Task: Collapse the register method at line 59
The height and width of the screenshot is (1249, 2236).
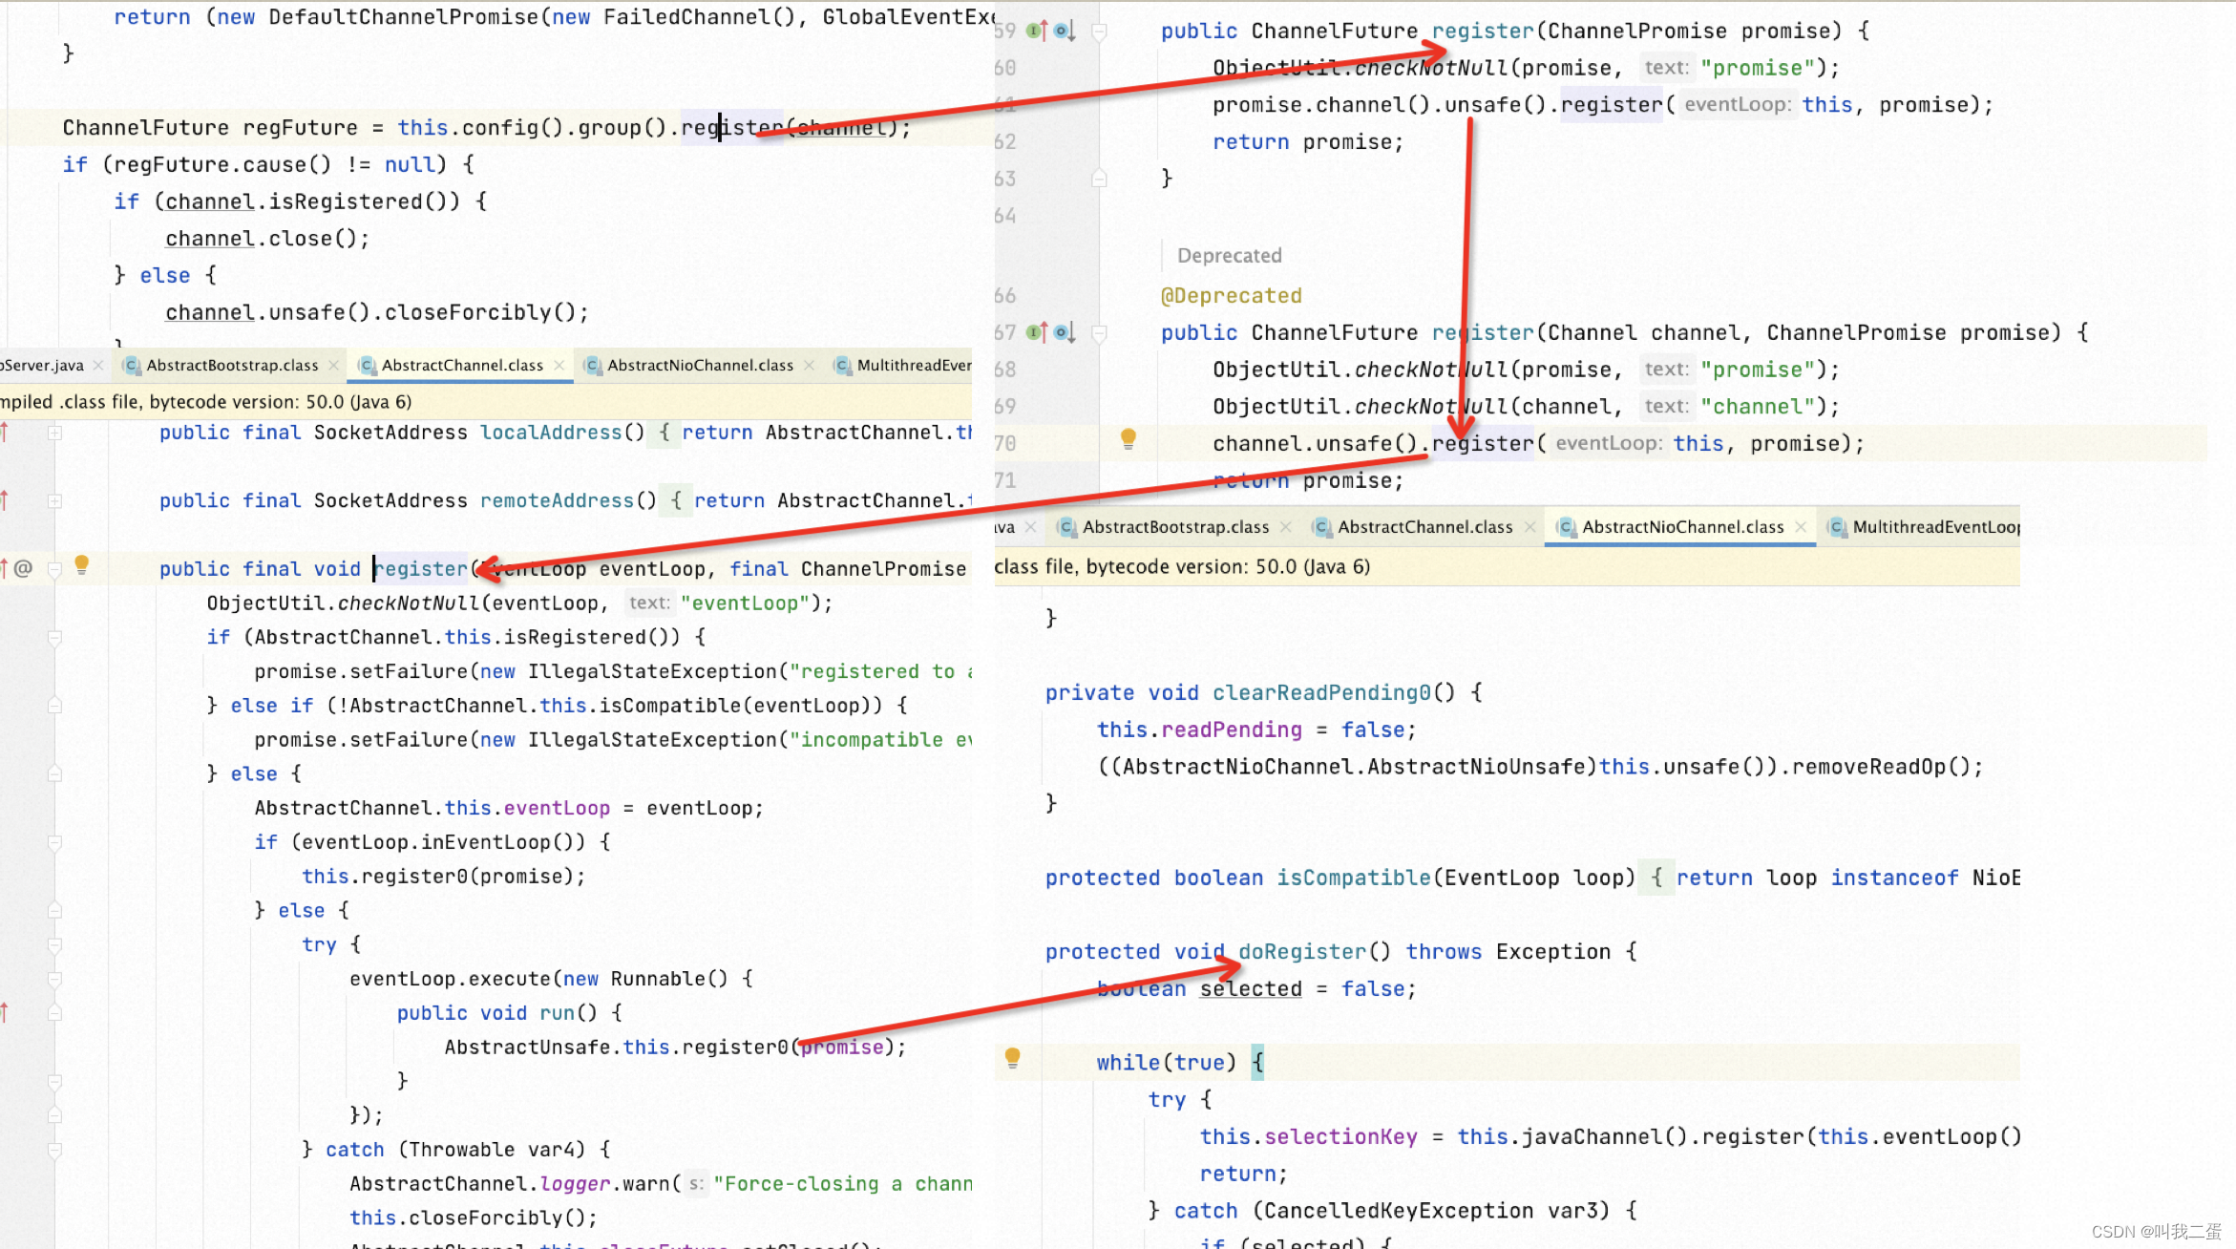Action: pyautogui.click(x=1099, y=32)
